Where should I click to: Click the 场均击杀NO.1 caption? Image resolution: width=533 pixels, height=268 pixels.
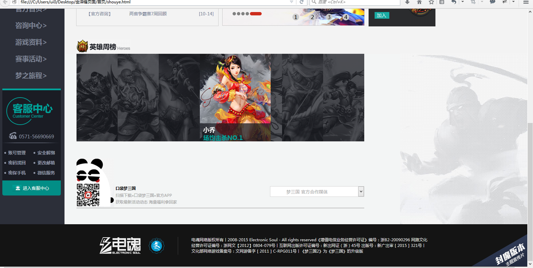coord(222,138)
